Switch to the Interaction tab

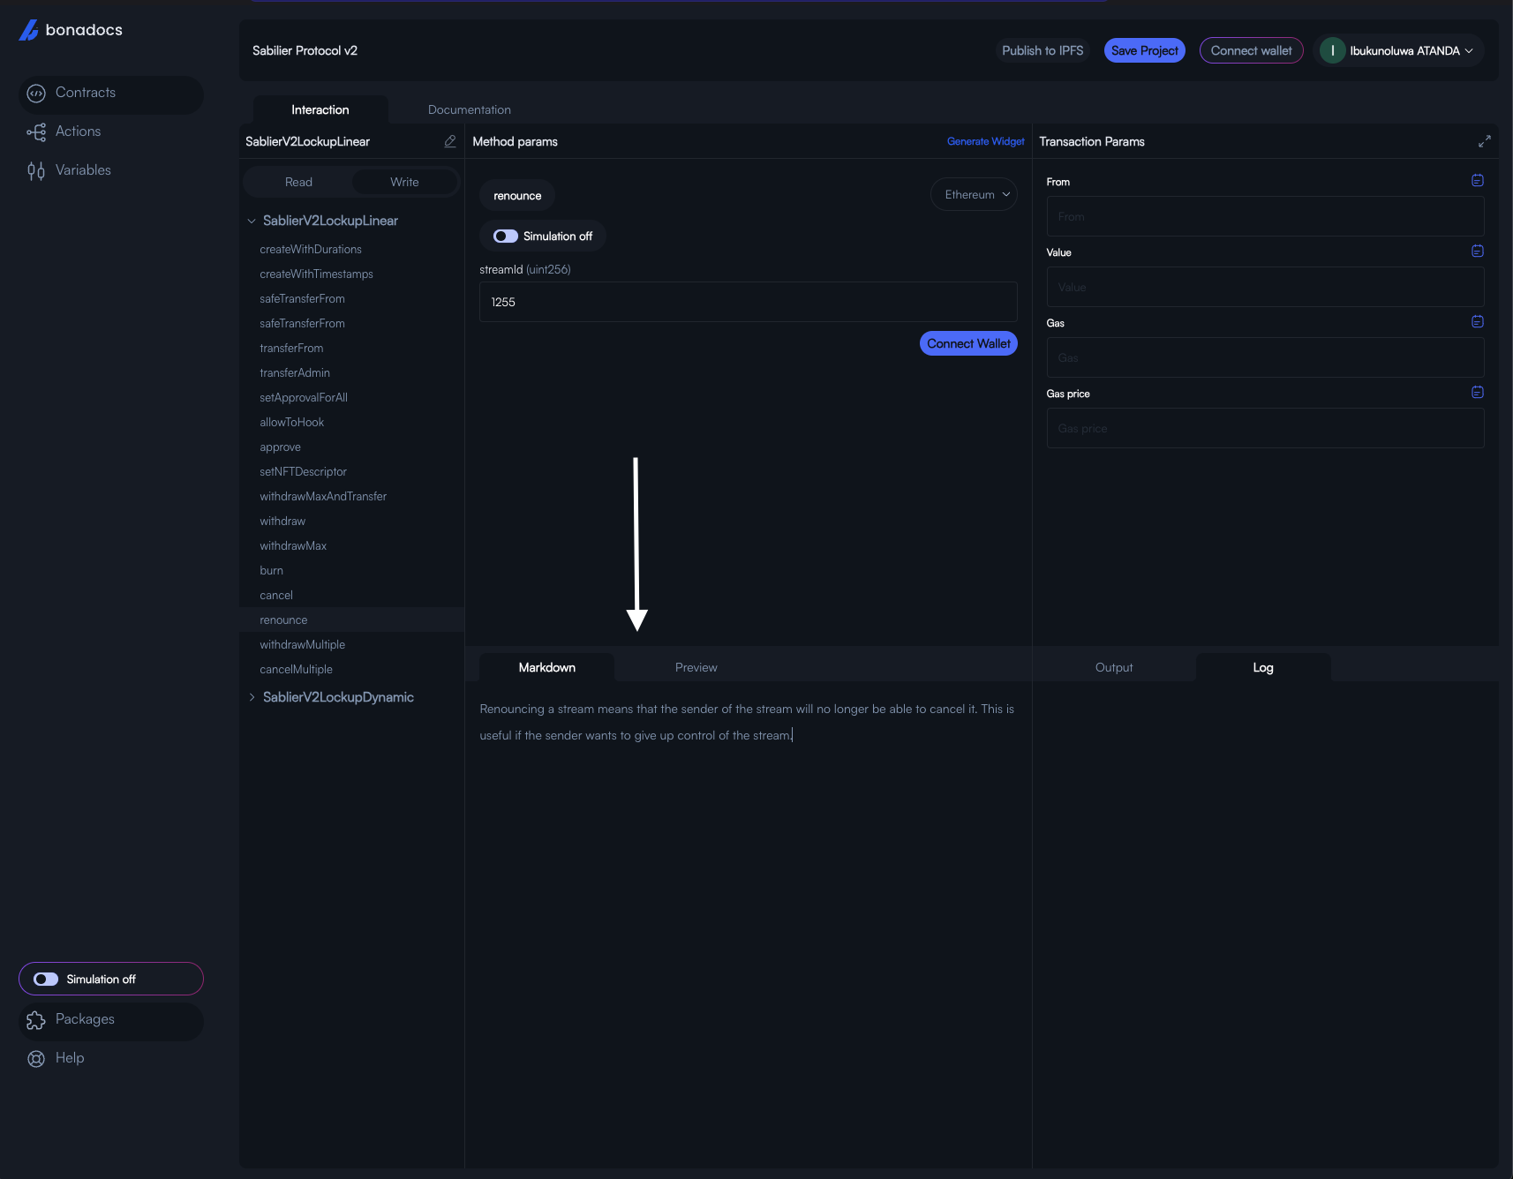(x=320, y=109)
